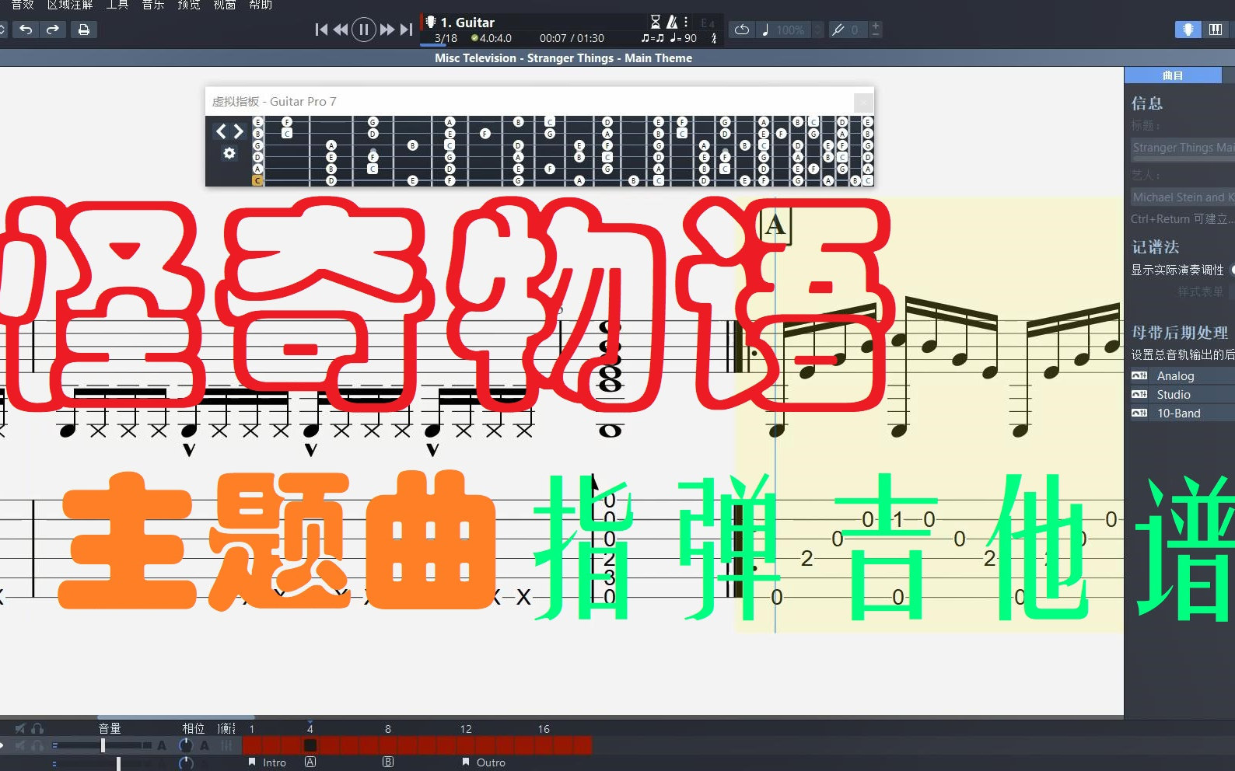Screen dimensions: 1235x771
Task: Jump to section B timeline marker
Action: coord(388,762)
